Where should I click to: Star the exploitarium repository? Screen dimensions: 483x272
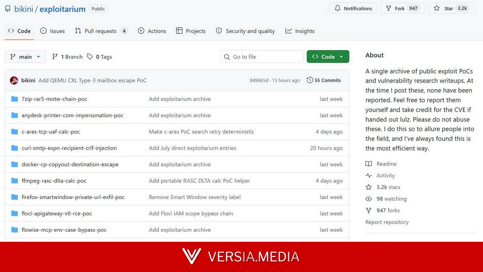pos(451,8)
